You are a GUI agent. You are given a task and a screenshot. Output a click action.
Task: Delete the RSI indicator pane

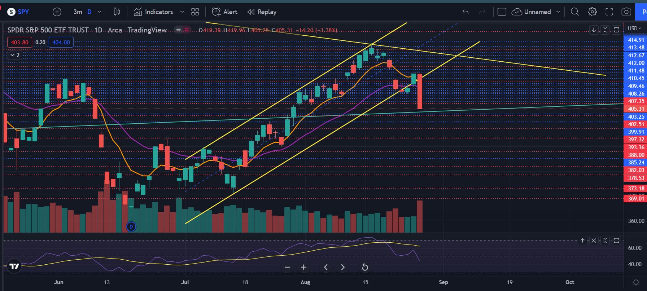click(x=594, y=241)
